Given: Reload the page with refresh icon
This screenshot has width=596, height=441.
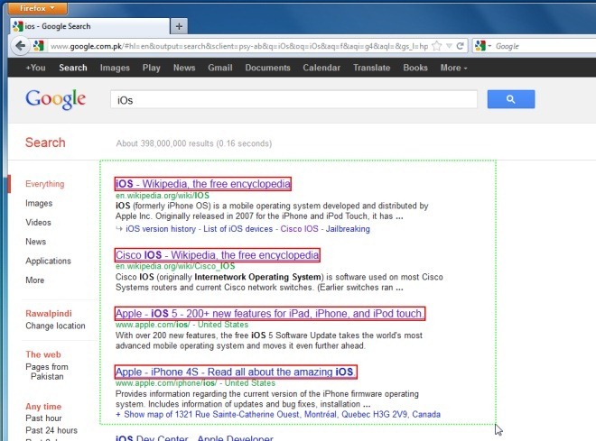Looking at the screenshot, I should tap(460, 46).
